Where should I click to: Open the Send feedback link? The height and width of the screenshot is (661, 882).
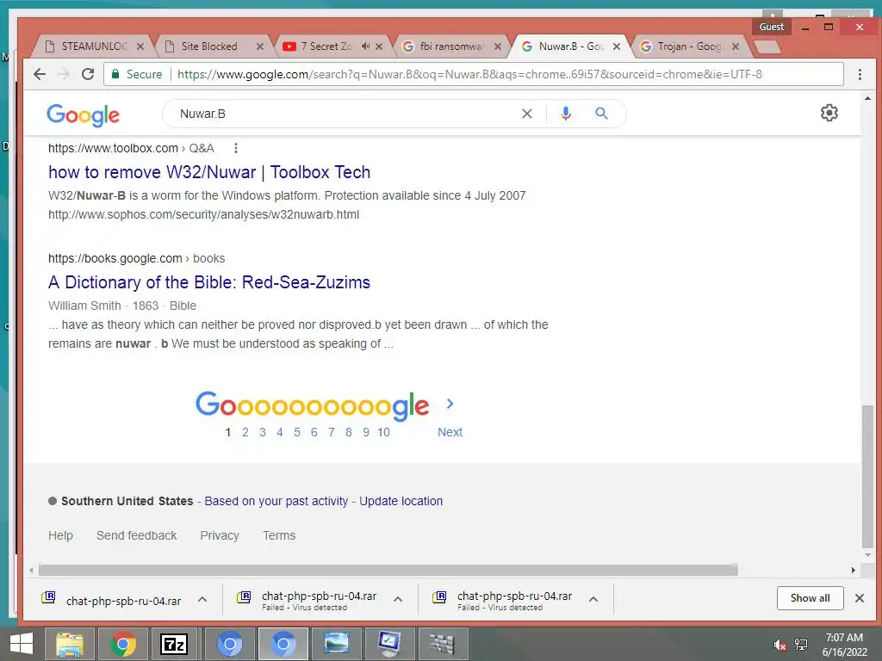point(137,535)
